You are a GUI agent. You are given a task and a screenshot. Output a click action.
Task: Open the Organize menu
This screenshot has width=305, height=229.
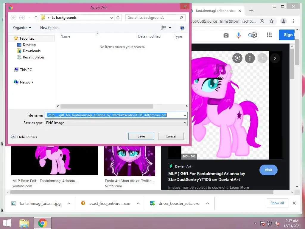click(22, 28)
